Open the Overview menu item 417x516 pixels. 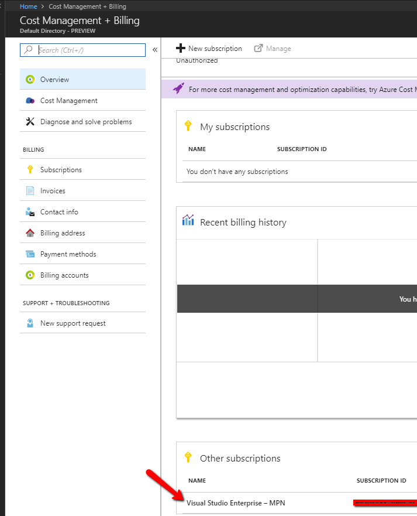(x=82, y=79)
